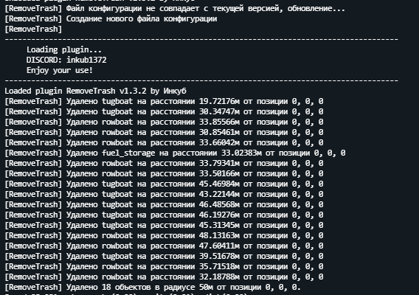This screenshot has height=295, width=419.
Task: Select the Discord username inkub1372
Action: [x=86, y=60]
